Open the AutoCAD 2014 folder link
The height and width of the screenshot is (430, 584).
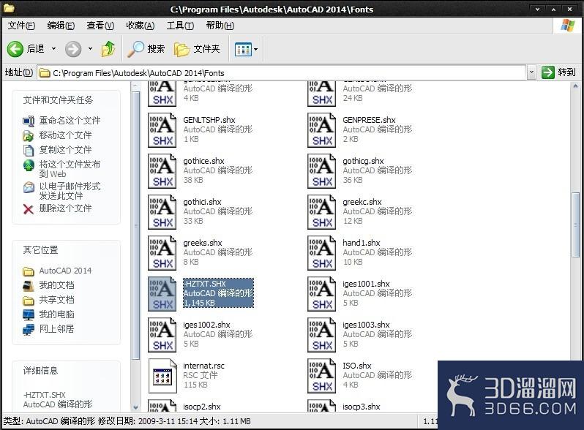coord(65,271)
